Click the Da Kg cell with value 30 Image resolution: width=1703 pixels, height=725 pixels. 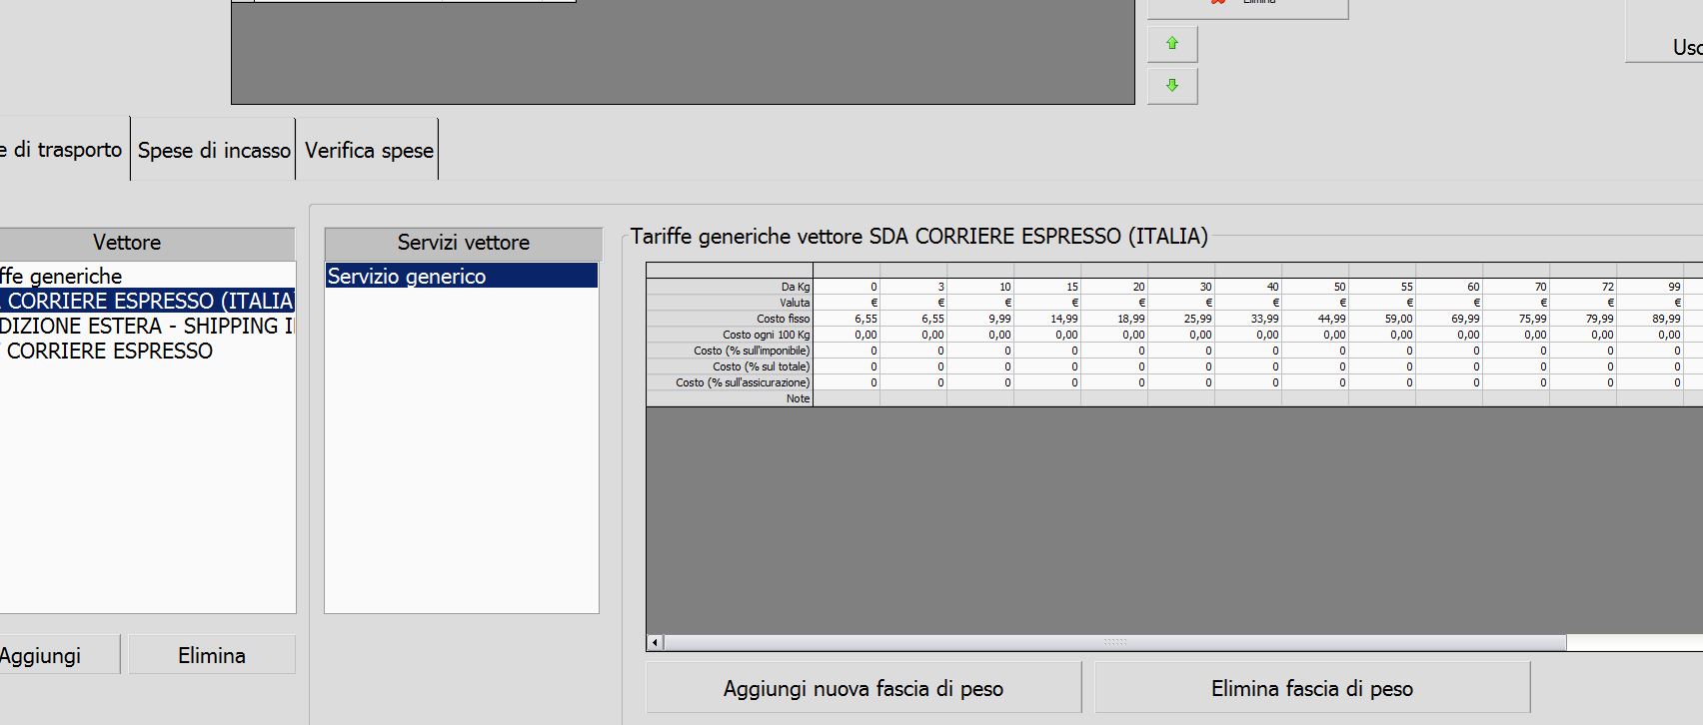click(1181, 287)
